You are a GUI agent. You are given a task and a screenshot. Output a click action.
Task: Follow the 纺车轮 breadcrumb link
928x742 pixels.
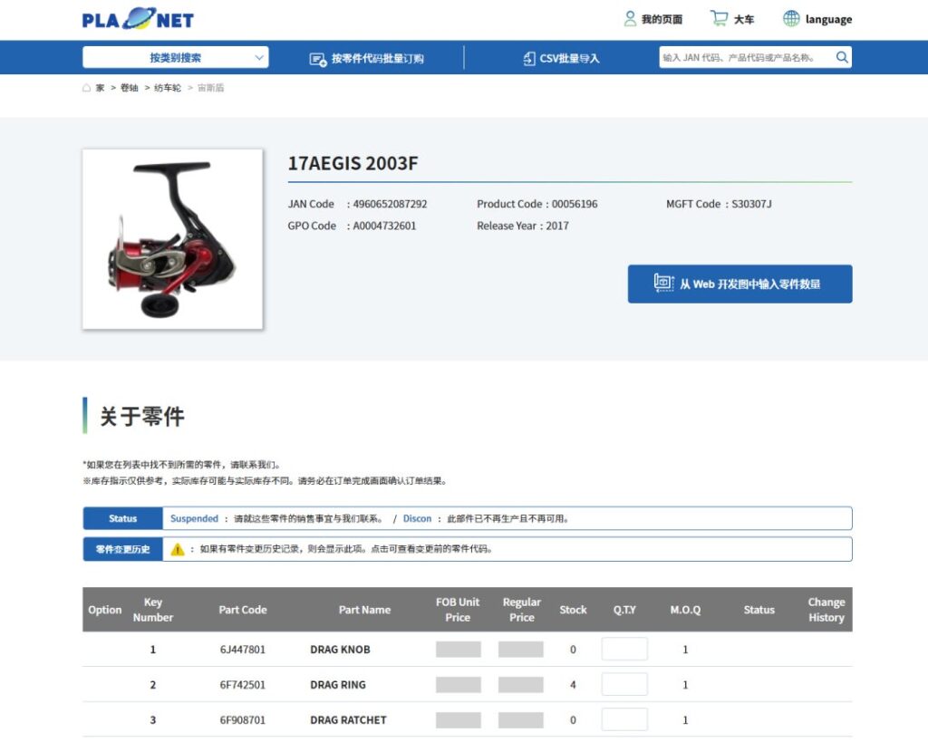(x=166, y=87)
